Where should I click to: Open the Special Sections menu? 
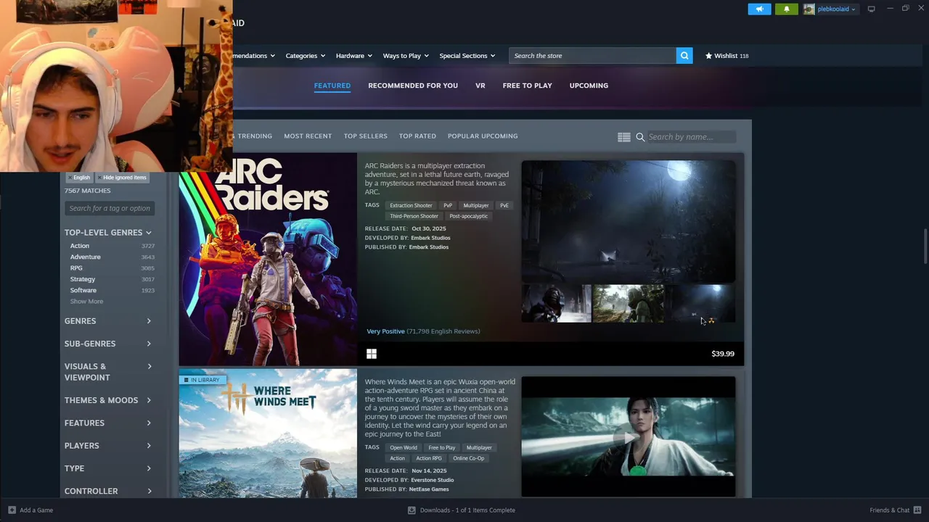coord(467,56)
